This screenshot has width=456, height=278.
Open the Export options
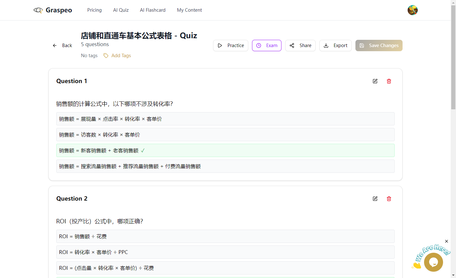(x=335, y=45)
